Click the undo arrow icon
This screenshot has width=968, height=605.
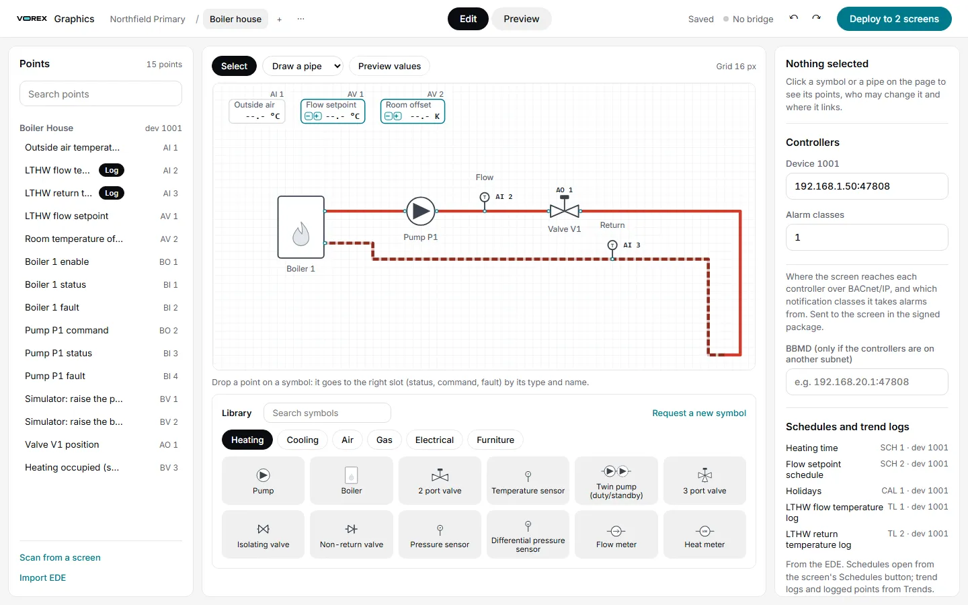pos(794,19)
